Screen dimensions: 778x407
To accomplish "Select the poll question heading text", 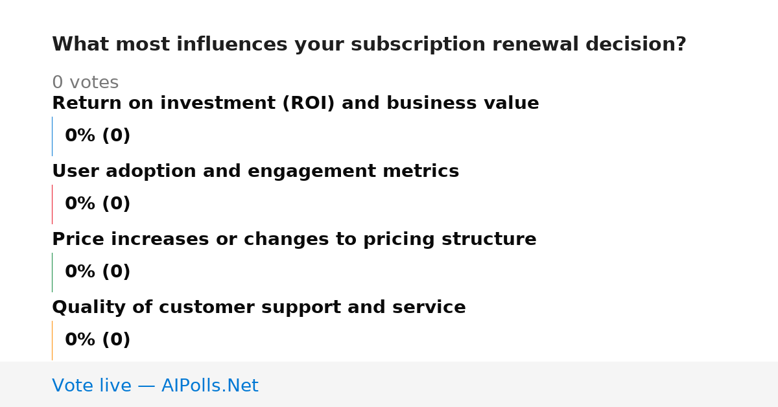I will coord(369,45).
